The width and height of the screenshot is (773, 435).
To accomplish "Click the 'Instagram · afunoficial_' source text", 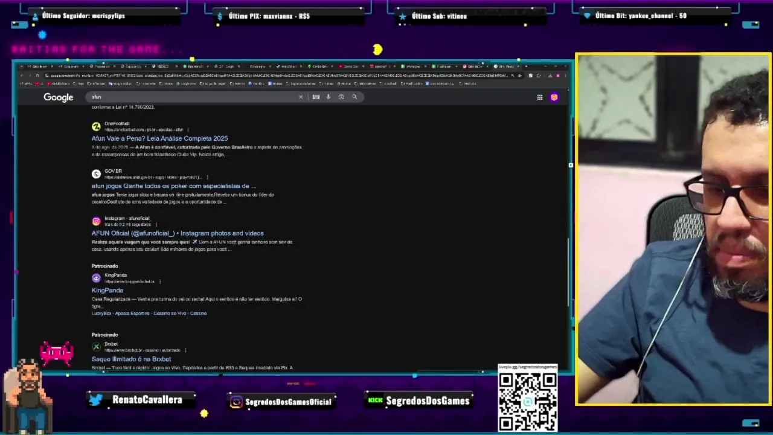I will point(127,219).
